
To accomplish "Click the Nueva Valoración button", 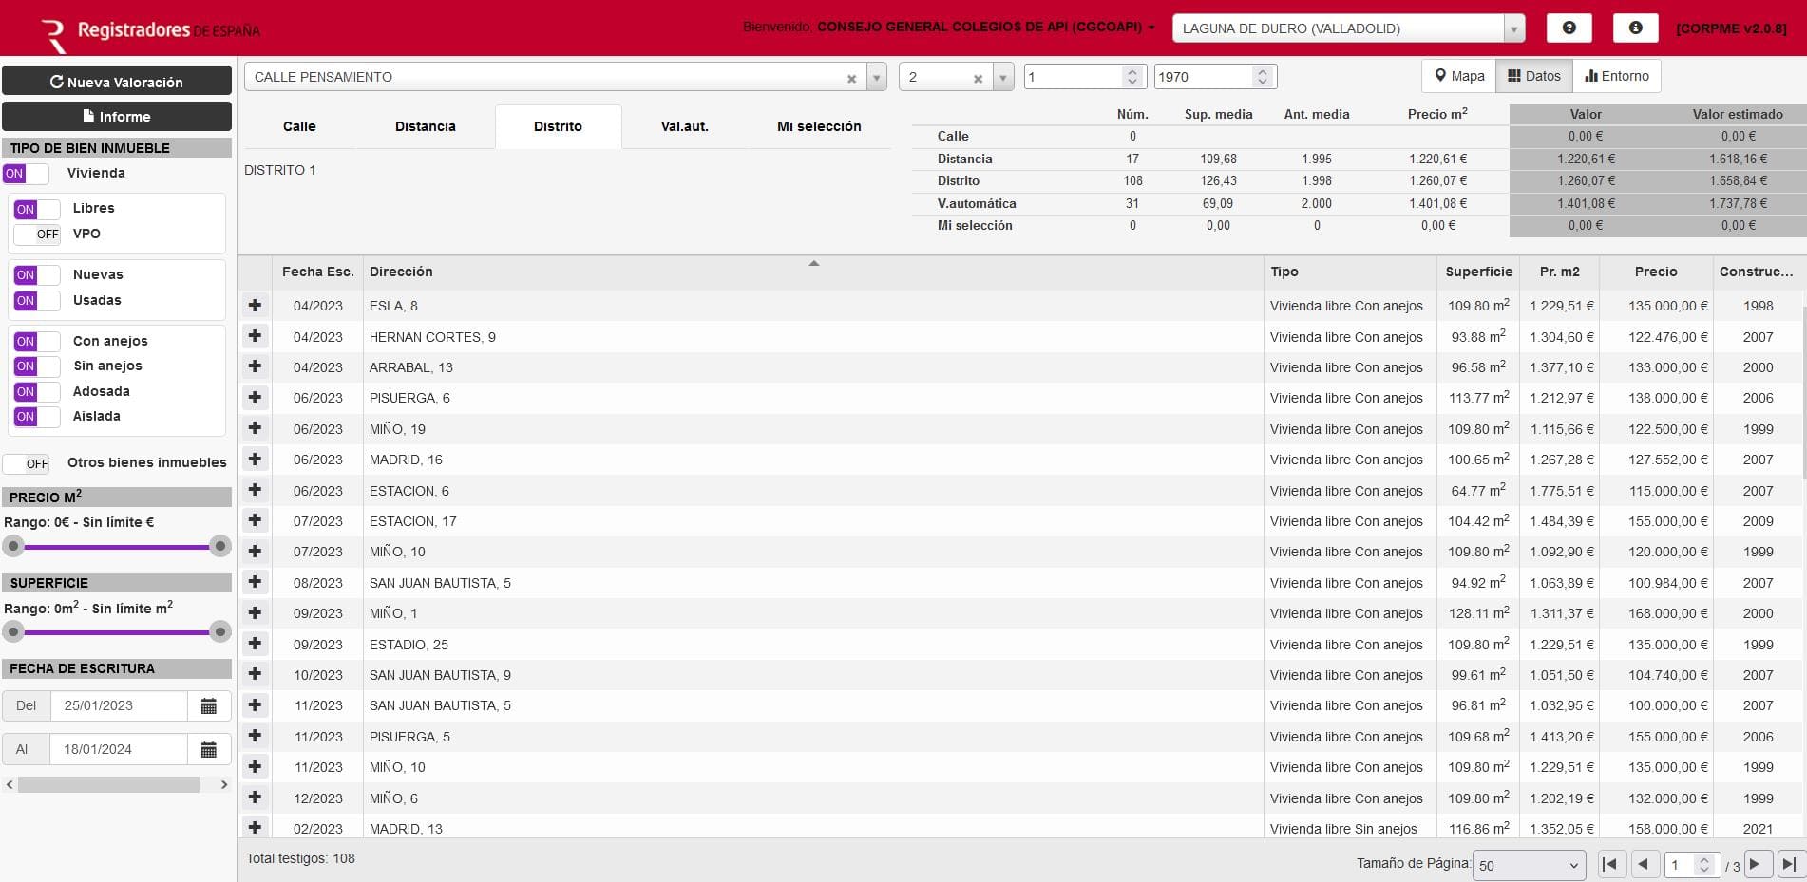I will [117, 82].
